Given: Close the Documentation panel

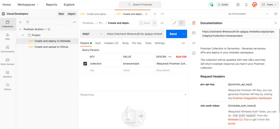Looking at the screenshot, I should point(276,23).
